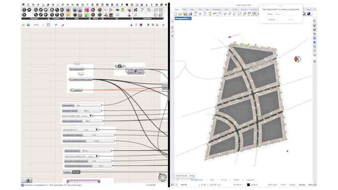Open four-viewport layout icon
Screen dimensions: 338x190
pos(254,14)
